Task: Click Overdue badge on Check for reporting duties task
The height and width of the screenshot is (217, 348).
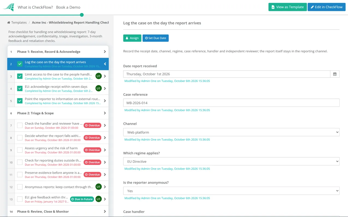Action: pyautogui.click(x=92, y=162)
